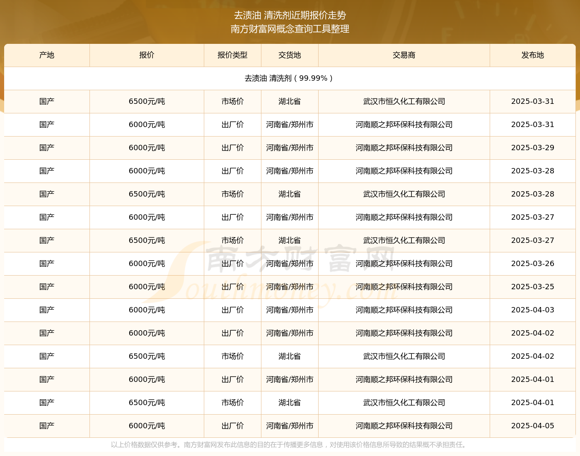Select the 报价类型 column header
Viewport: 580px width, 456px height.
(232, 55)
